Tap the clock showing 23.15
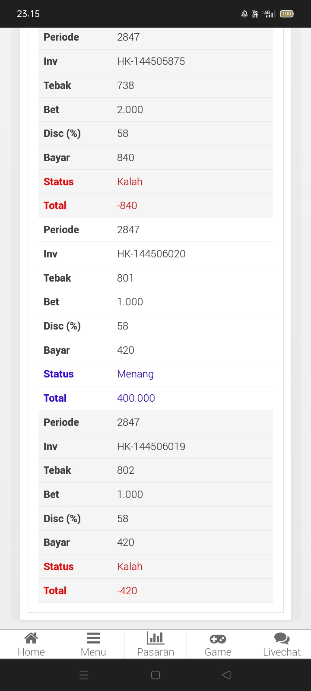This screenshot has width=311, height=691. point(29,14)
